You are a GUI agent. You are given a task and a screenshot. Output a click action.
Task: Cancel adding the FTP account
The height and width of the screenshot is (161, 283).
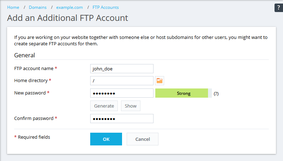coord(143,139)
